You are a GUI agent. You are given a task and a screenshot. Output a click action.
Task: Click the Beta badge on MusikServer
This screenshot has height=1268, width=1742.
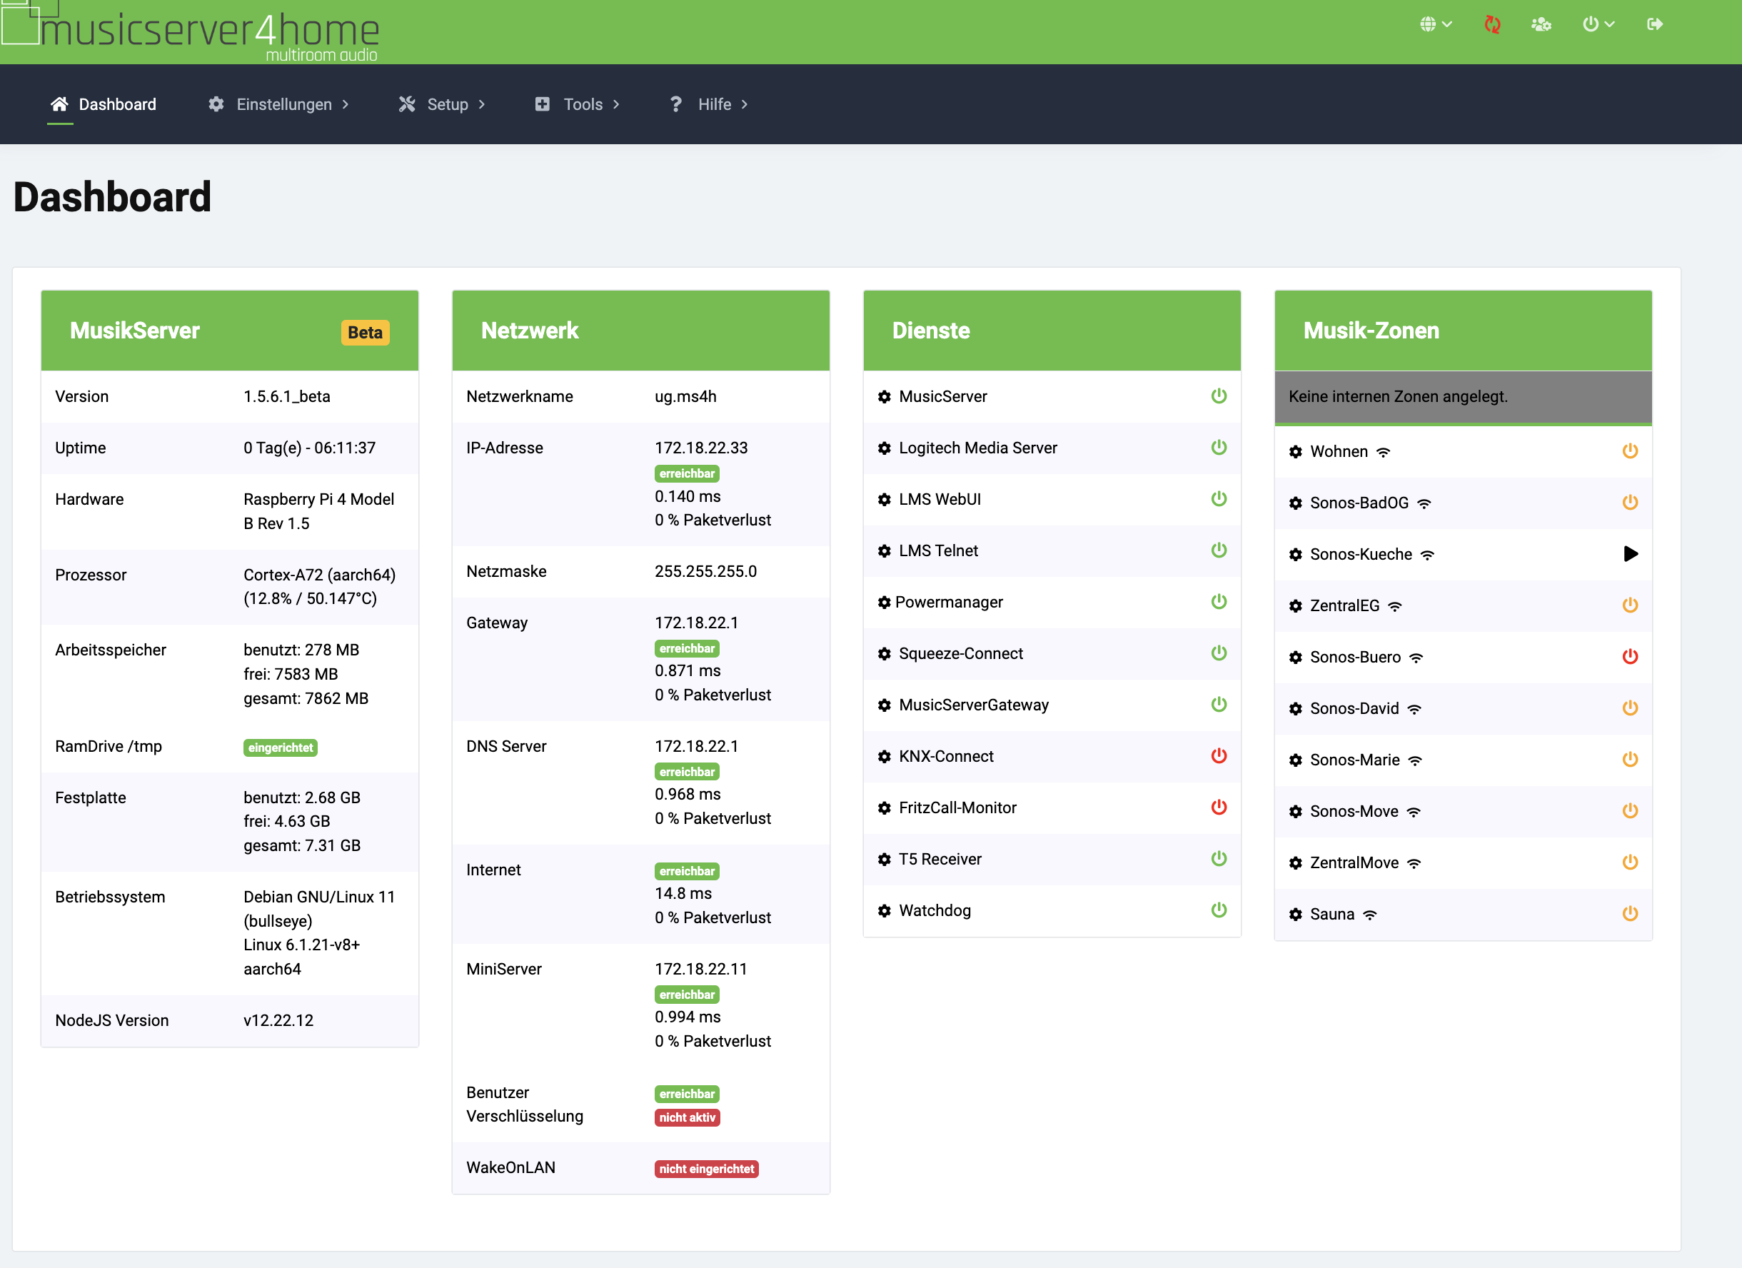[x=365, y=333]
